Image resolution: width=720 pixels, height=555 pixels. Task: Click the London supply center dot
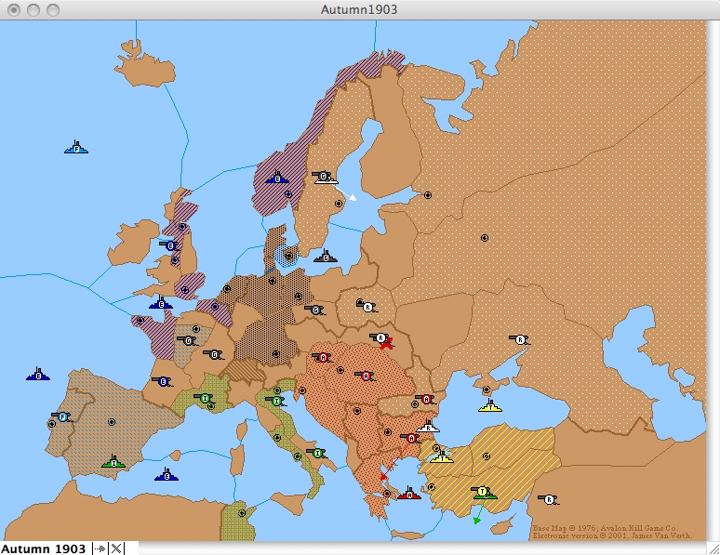pos(185,290)
